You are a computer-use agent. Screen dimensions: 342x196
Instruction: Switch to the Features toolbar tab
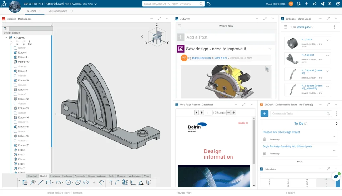coord(55,176)
